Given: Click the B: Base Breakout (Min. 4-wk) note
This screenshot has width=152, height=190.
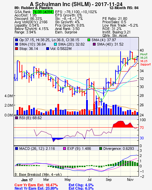Looking at the screenshot, I should click(x=38, y=174).
